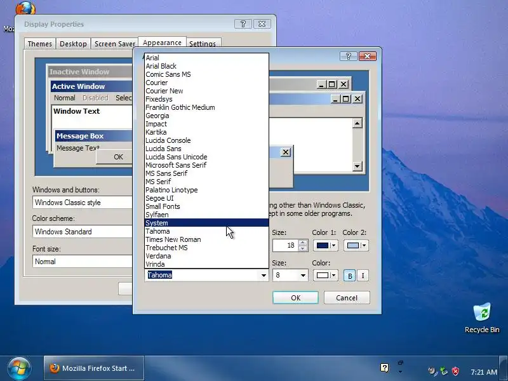The width and height of the screenshot is (508, 381).
Task: Select Georgia font
Action: point(206,116)
